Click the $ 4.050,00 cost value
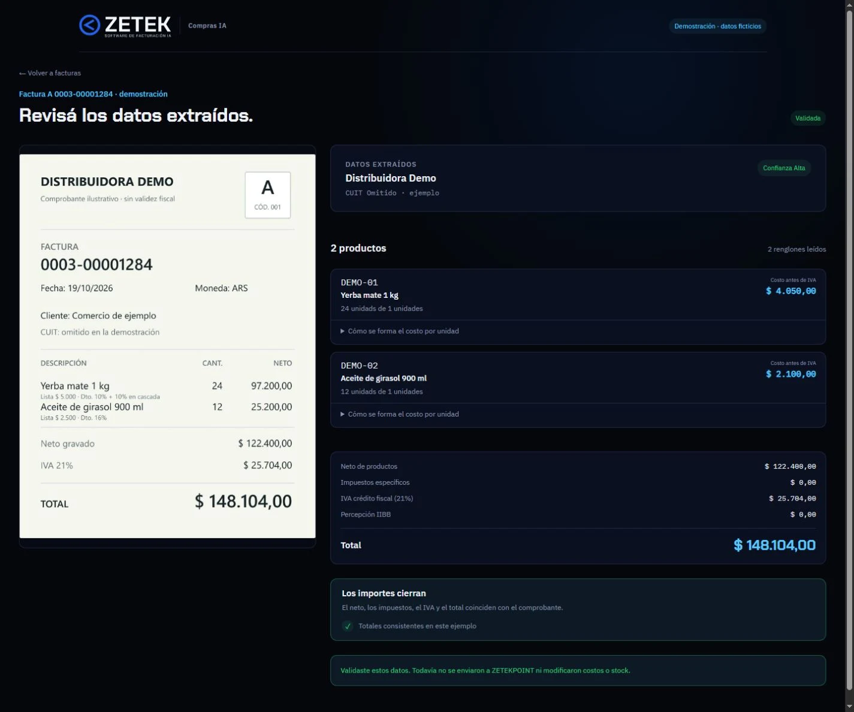This screenshot has width=854, height=712. (791, 291)
